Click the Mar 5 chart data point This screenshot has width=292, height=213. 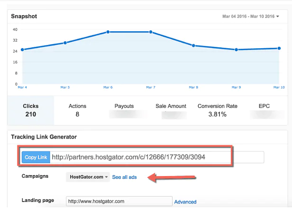pos(65,43)
